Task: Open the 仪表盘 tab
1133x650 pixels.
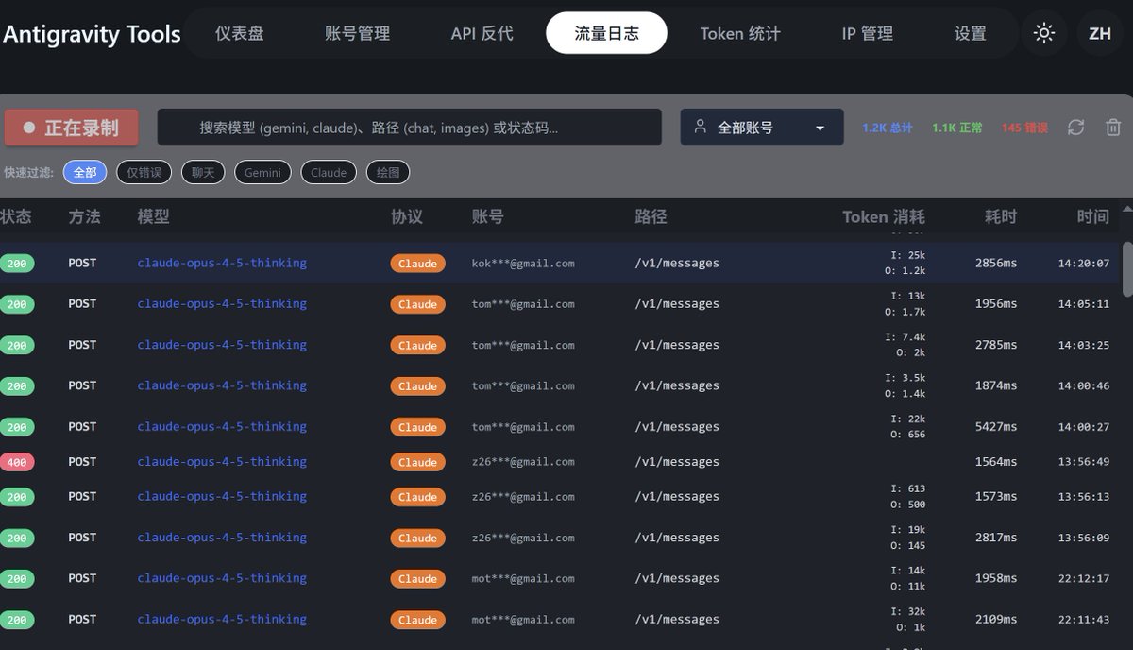Action: [x=240, y=33]
